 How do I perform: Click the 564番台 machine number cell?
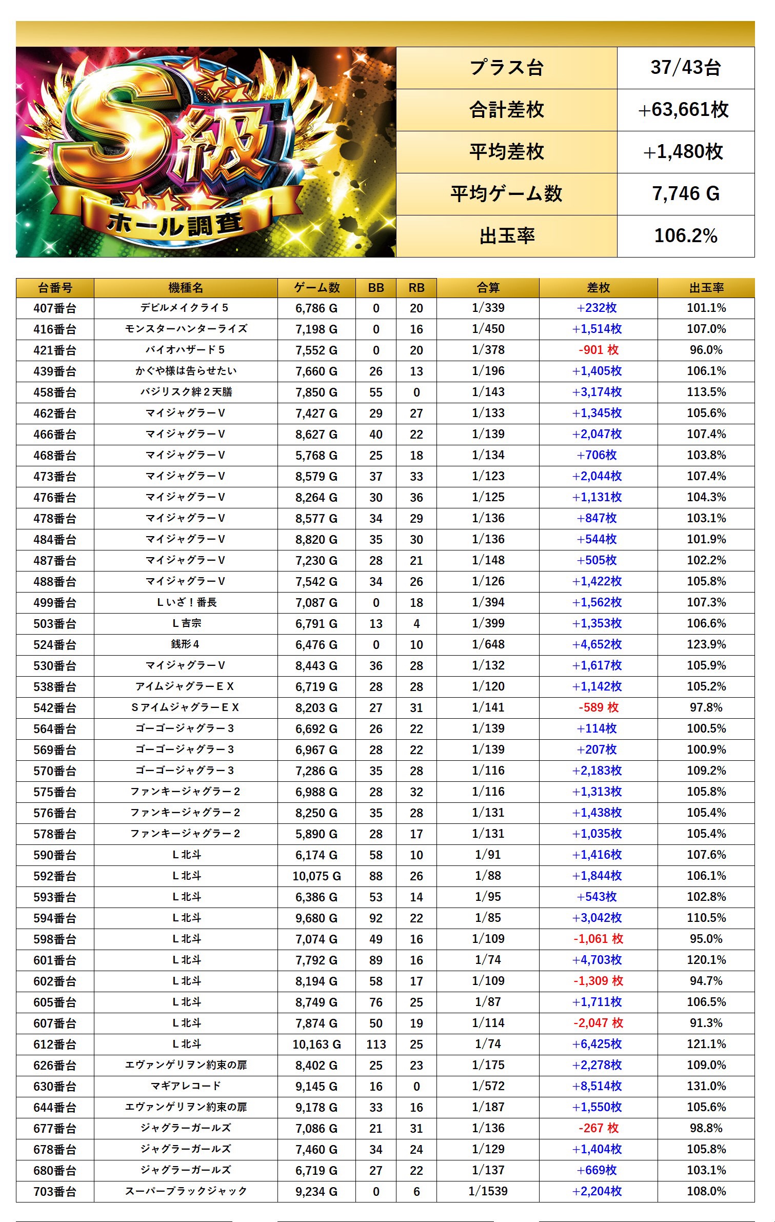tap(55, 729)
